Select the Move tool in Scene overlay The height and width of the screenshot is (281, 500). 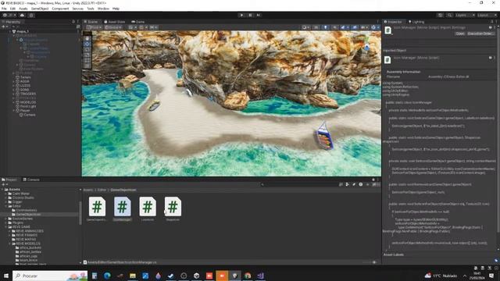click(x=87, y=44)
